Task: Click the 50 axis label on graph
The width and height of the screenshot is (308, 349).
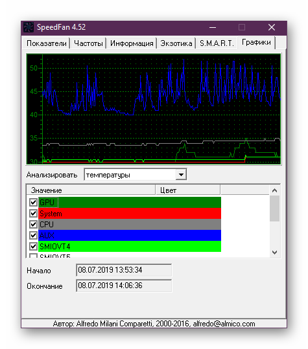Action: pos(34,68)
